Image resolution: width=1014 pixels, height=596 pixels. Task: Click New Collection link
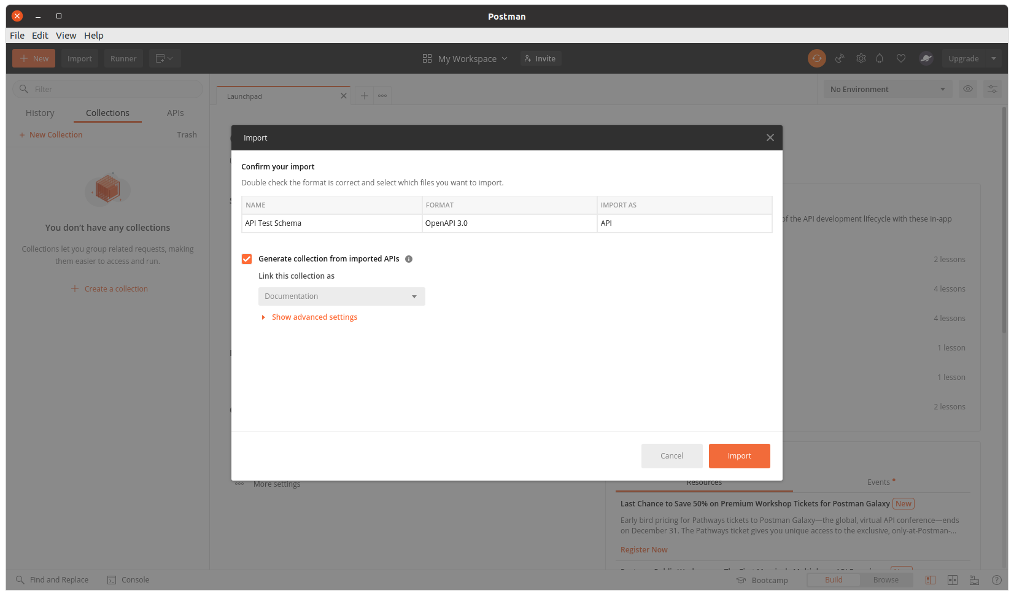(x=50, y=135)
